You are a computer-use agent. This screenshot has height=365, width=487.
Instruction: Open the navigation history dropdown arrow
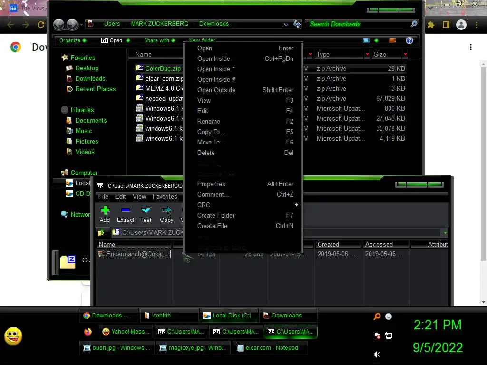(x=81, y=25)
